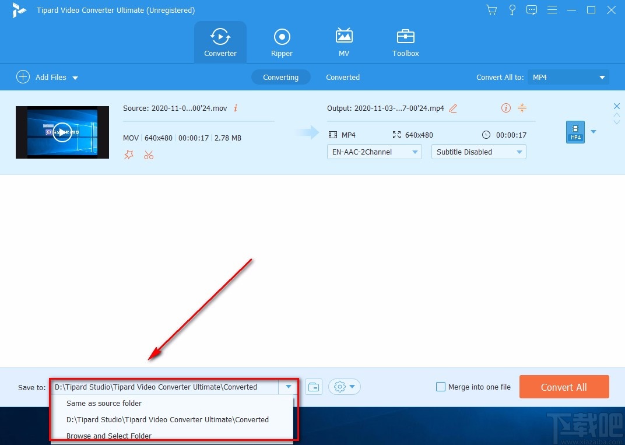Click the Convert All button
Viewport: 625px width, 445px height.
tap(564, 387)
